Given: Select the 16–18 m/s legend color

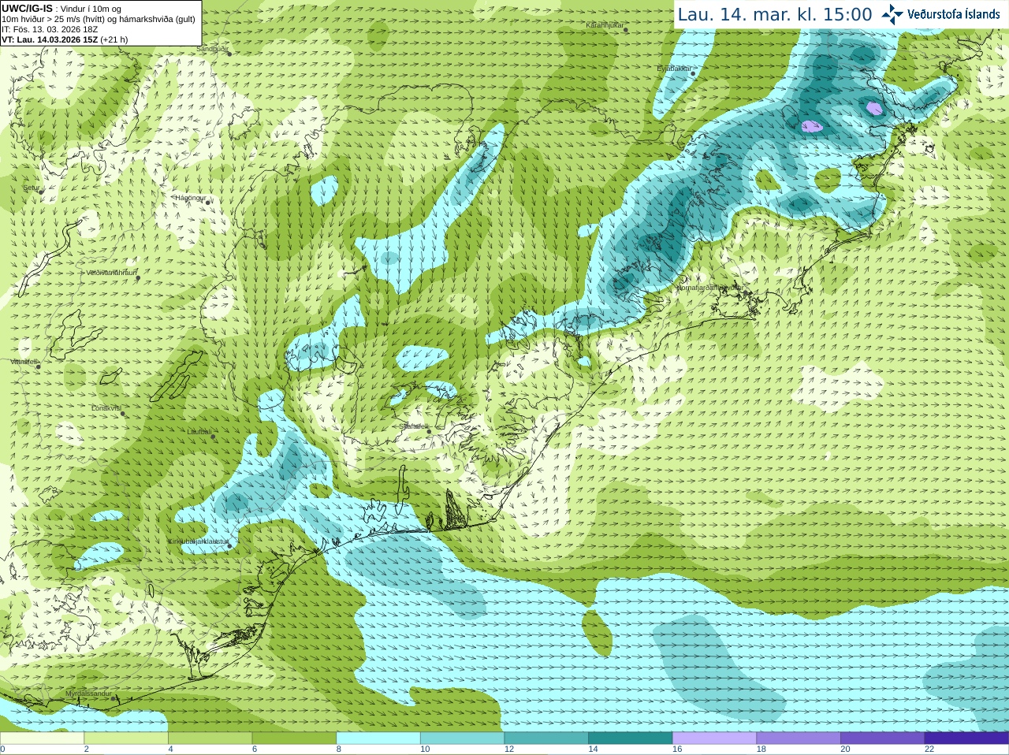Looking at the screenshot, I should point(714,738).
